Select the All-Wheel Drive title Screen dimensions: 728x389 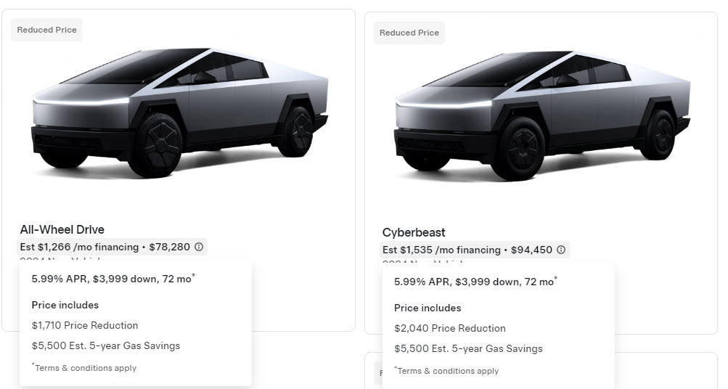[x=62, y=229]
